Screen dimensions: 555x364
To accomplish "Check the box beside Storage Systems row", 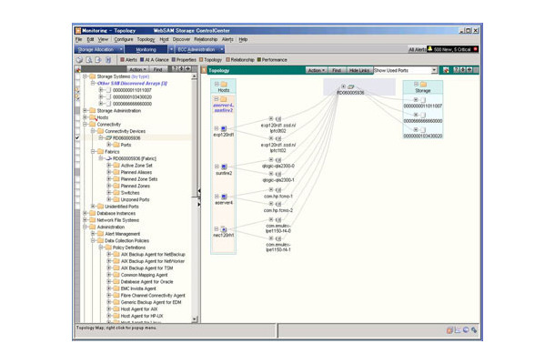I will tap(77, 76).
